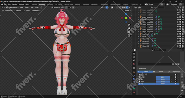Open shape key specials chevron menu

[182, 79]
